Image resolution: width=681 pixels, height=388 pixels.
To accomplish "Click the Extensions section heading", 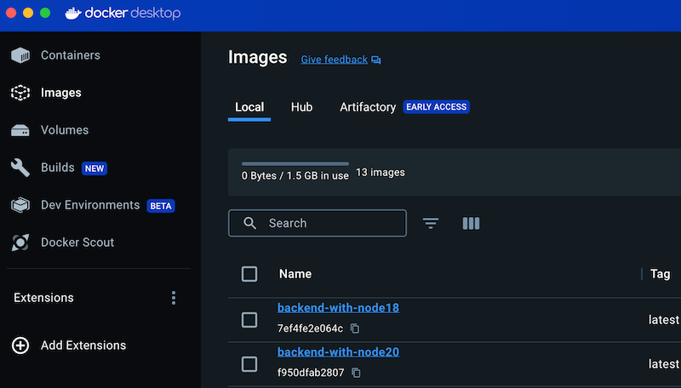I will (44, 298).
